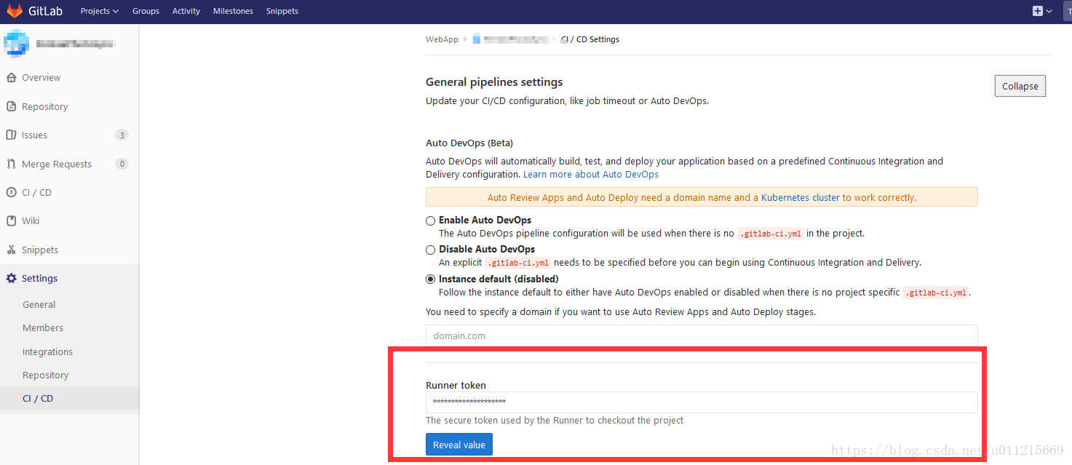Click WebApp breadcrumb link
The image size is (1072, 465).
[x=442, y=39]
